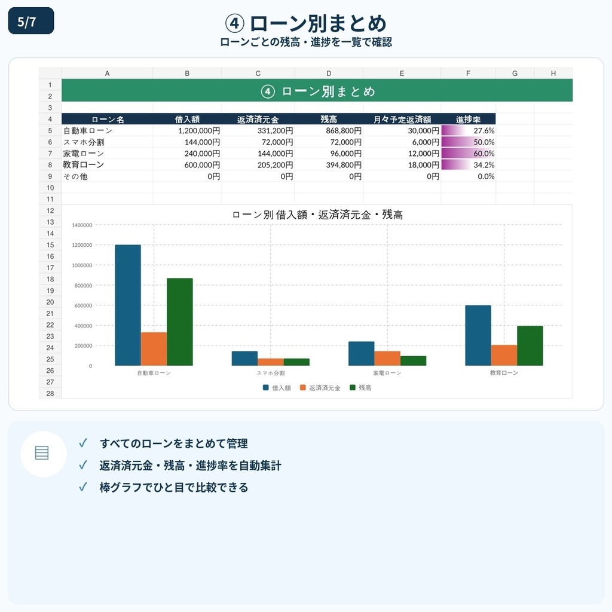Image resolution: width=612 pixels, height=612 pixels.
Task: Click the 残高 table header cell
Action: (x=329, y=119)
